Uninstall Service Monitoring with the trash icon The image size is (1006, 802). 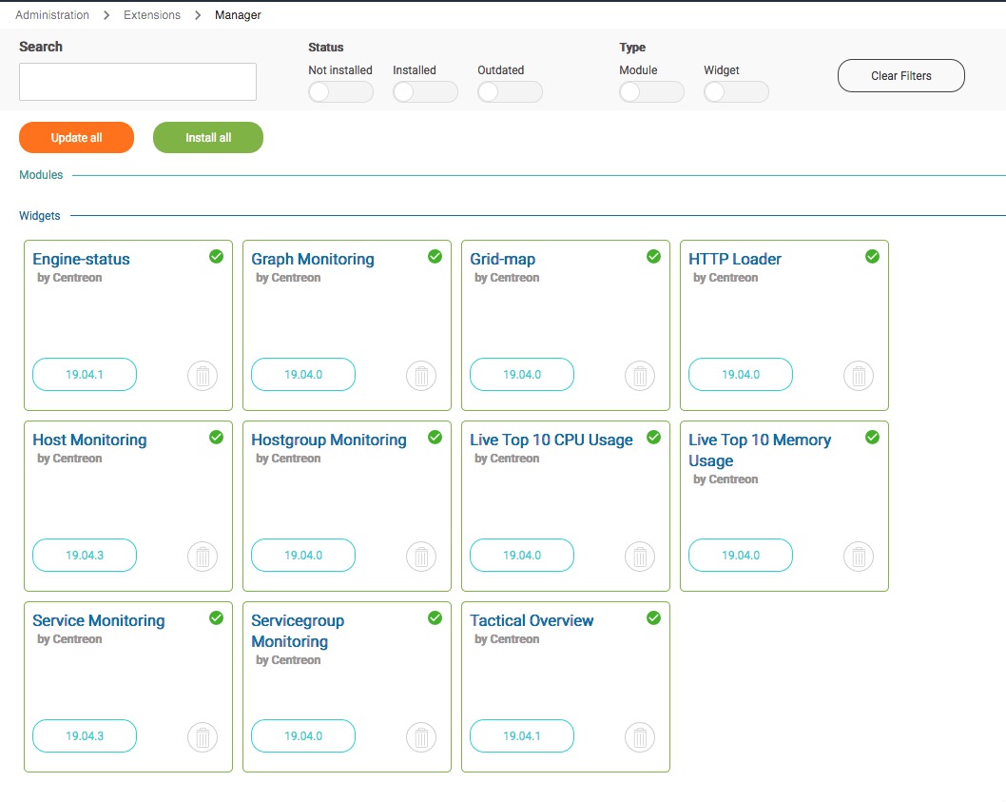(x=203, y=737)
